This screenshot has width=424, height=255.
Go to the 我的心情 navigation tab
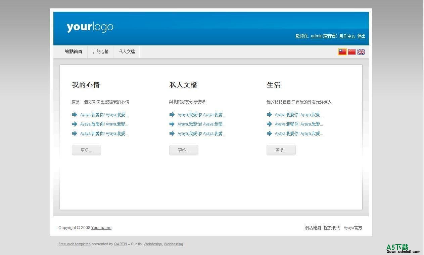point(100,52)
